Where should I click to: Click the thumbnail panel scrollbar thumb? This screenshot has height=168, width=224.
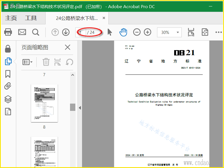(x=73, y=107)
